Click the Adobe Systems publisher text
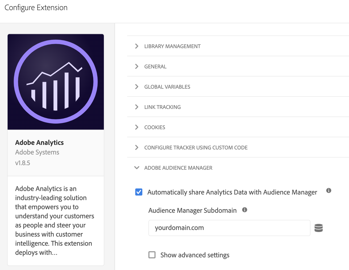The height and width of the screenshot is (270, 349). coord(37,152)
